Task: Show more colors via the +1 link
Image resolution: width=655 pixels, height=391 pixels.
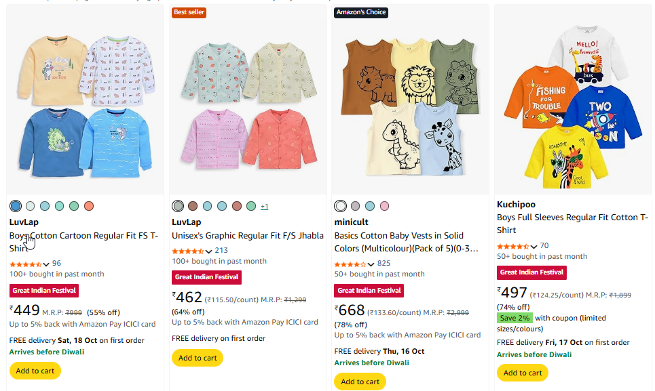Action: point(265,207)
